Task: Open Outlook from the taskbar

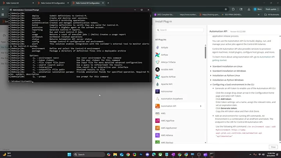Action: [121, 154]
